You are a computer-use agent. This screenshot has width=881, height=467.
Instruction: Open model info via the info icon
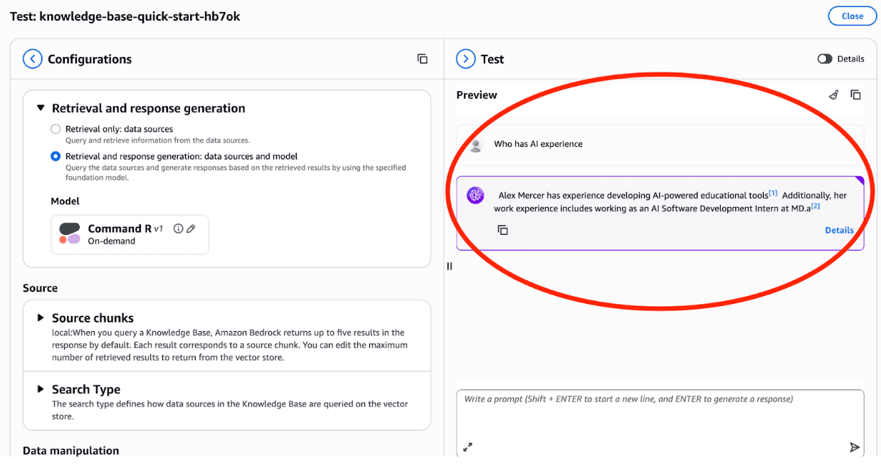tap(178, 228)
